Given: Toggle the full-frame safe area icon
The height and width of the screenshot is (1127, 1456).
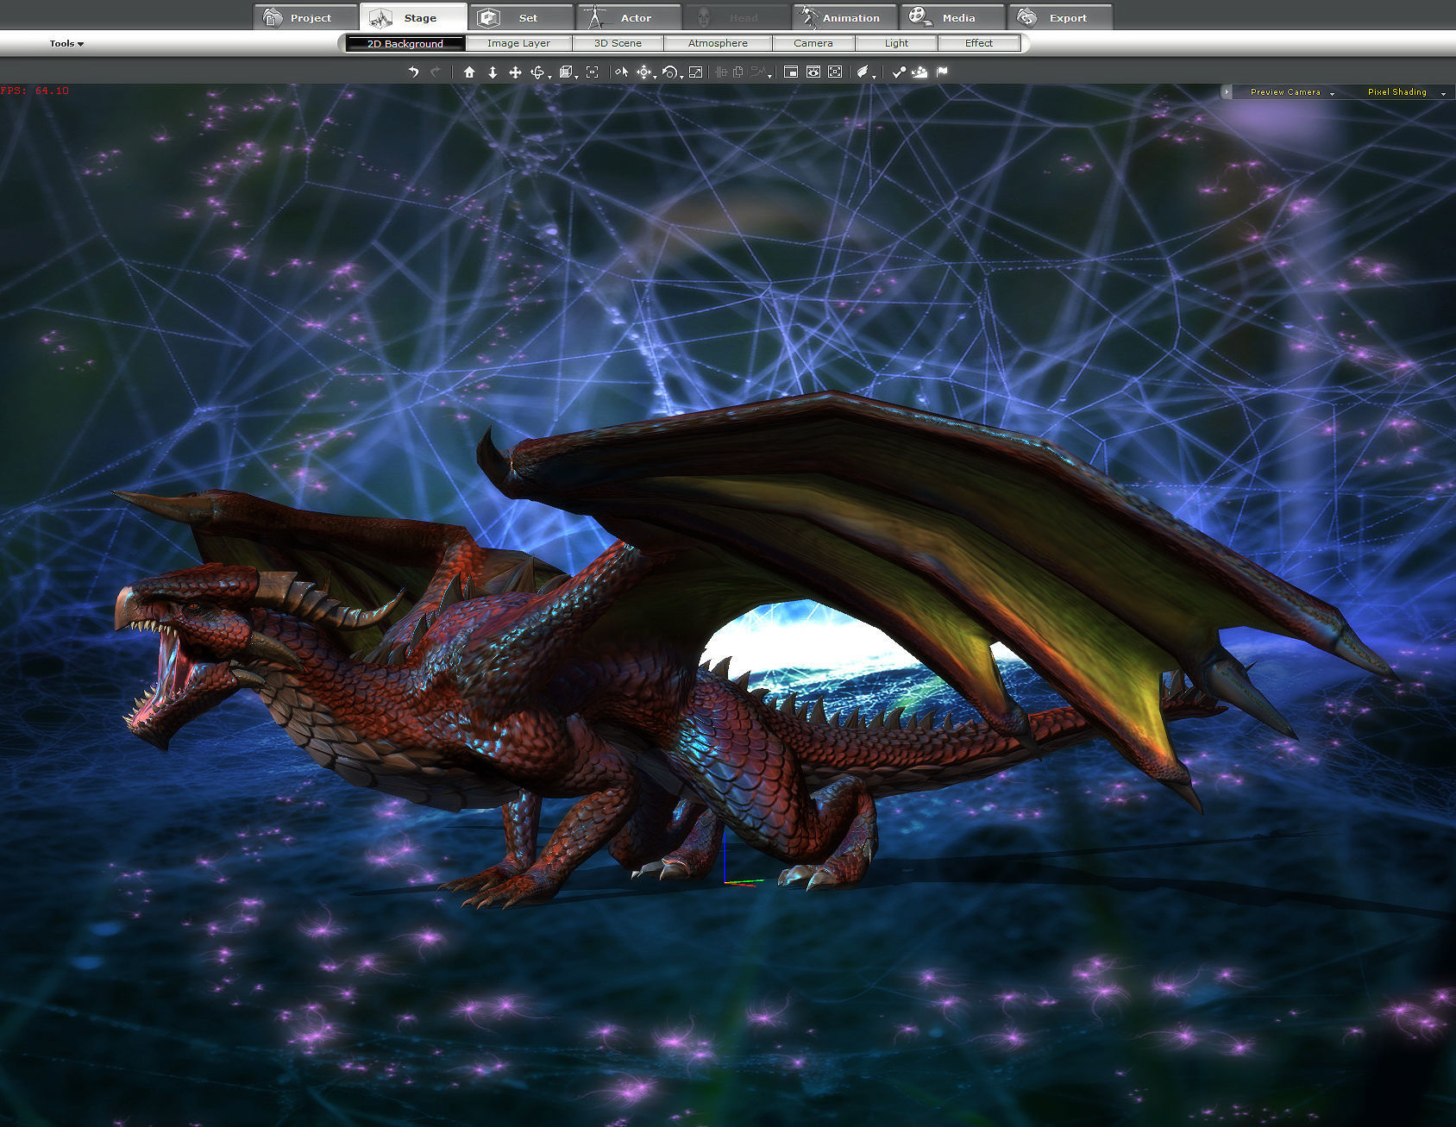Looking at the screenshot, I should click(835, 72).
